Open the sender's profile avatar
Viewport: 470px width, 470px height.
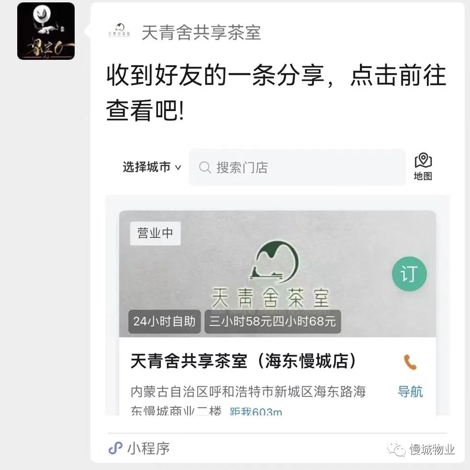(x=46, y=31)
